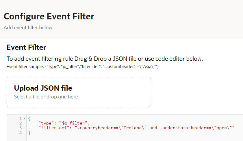Select line number 3 in gutter

click(21, 128)
